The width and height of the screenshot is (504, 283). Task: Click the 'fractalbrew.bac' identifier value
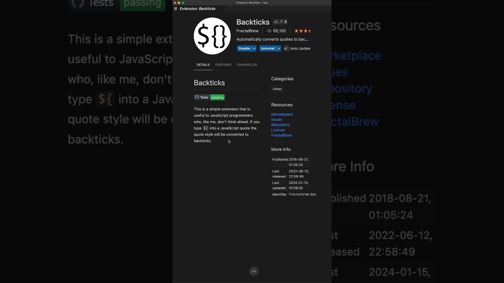tap(302, 194)
